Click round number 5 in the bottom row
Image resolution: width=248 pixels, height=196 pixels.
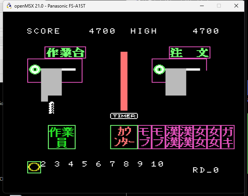pos(85,164)
